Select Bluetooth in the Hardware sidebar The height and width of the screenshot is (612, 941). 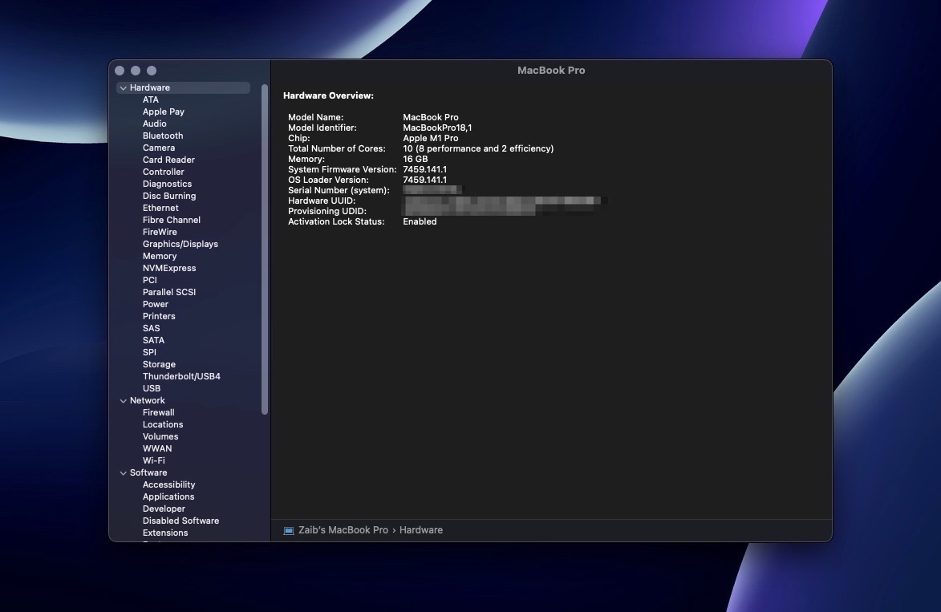(163, 136)
